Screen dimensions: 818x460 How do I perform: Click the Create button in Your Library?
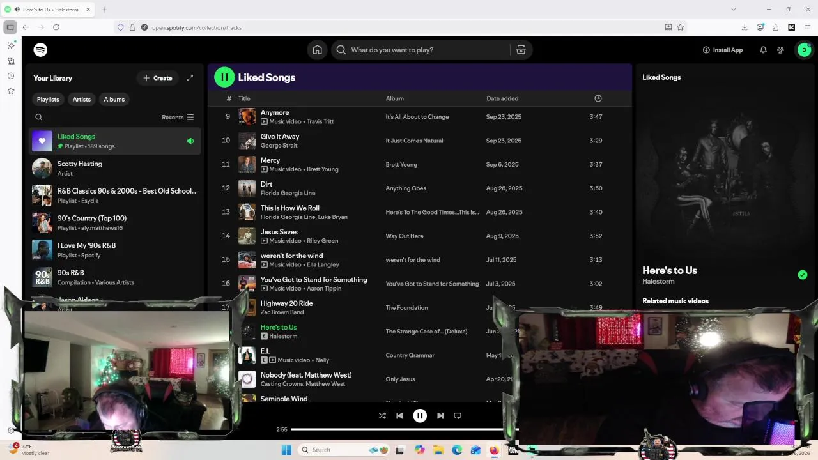coord(158,78)
